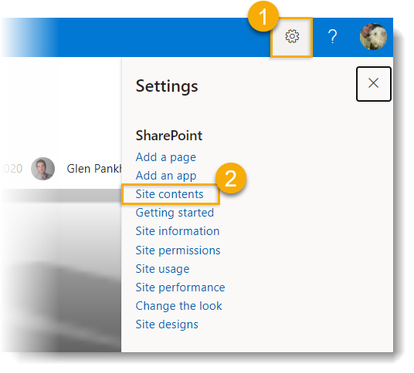
Task: Open the user profile picture menu
Action: click(x=373, y=37)
